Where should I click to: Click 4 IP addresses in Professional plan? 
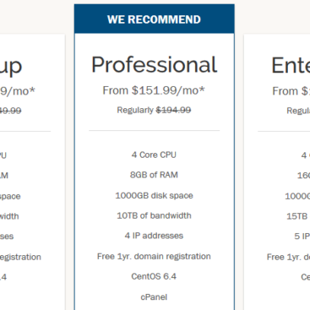click(154, 236)
